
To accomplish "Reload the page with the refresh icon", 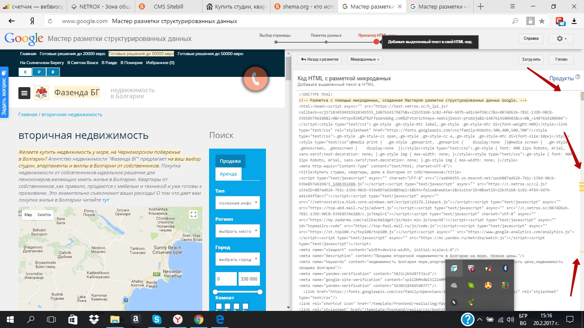I will pyautogui.click(x=50, y=21).
